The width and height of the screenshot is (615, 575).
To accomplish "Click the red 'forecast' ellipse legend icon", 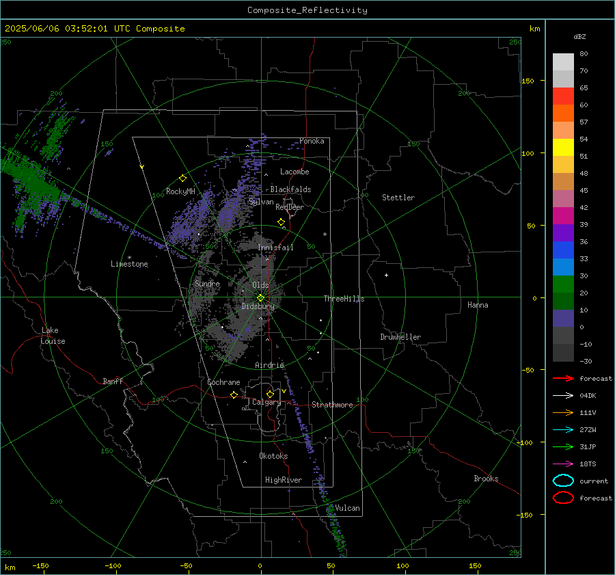I will tap(563, 498).
